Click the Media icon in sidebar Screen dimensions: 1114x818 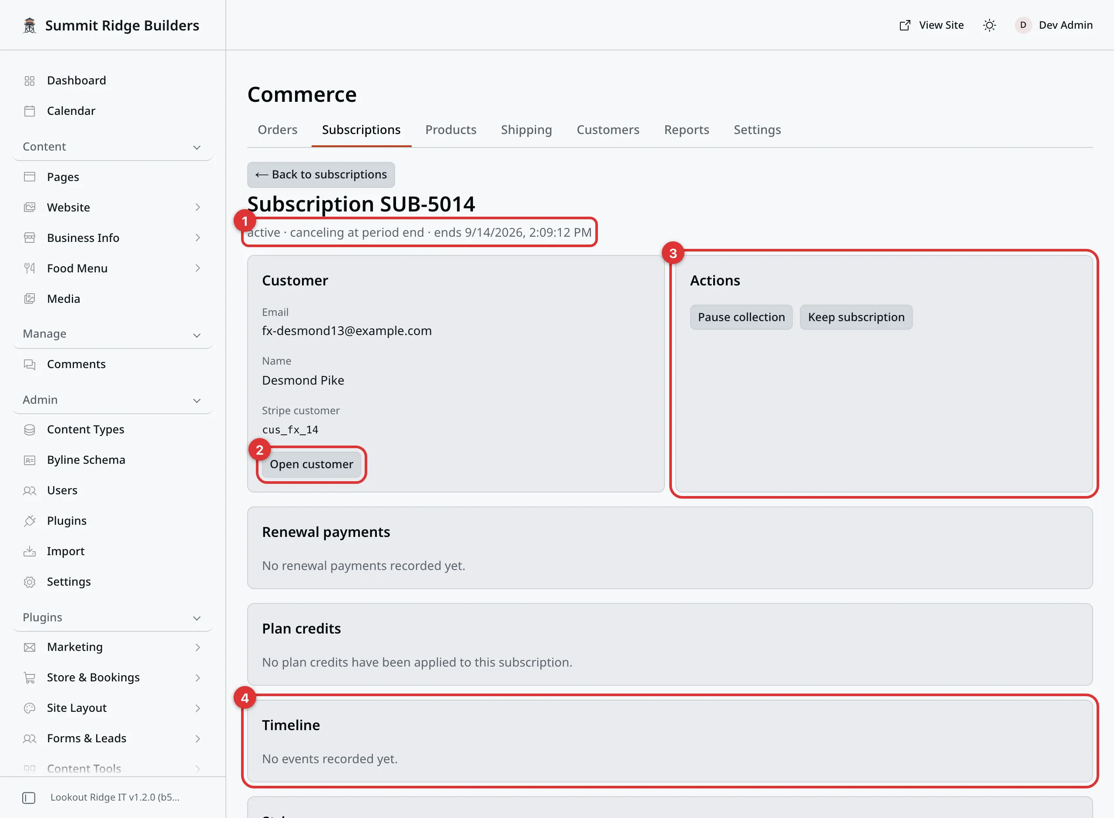pyautogui.click(x=30, y=298)
